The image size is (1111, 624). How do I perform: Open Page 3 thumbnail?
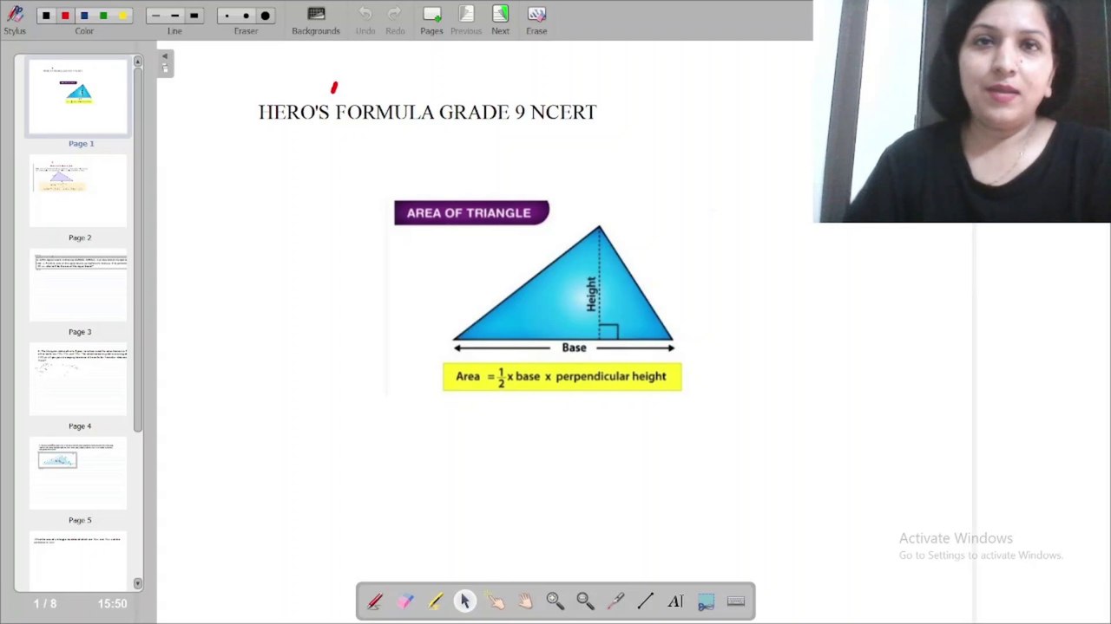[x=78, y=285]
